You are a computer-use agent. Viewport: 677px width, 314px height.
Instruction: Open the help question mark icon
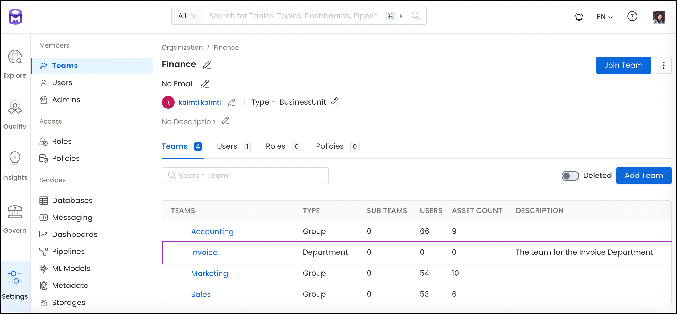(632, 16)
